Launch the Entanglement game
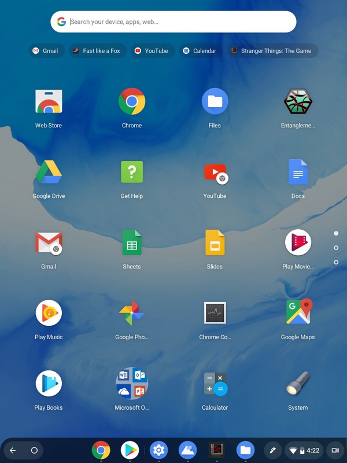Viewport: 347px width, 463px height. [298, 101]
